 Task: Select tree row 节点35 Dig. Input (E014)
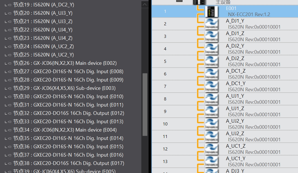click(x=68, y=139)
